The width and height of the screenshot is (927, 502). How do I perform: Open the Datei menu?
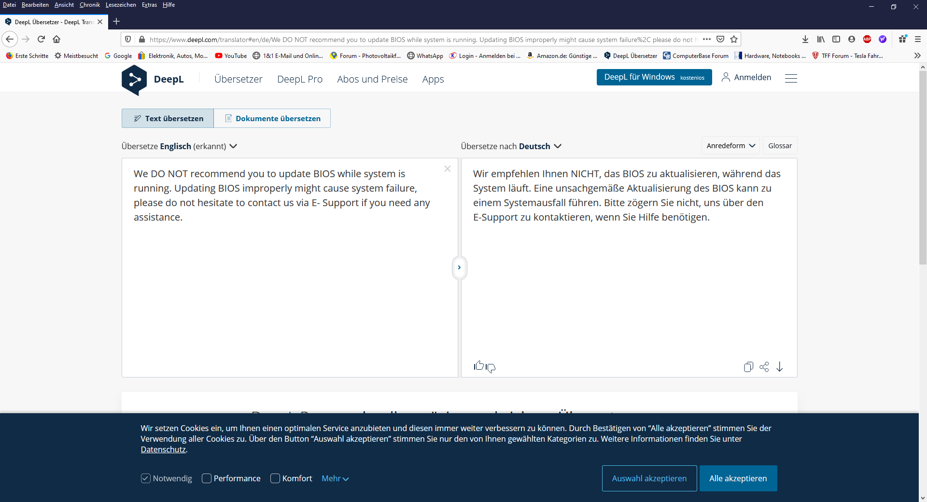point(9,5)
